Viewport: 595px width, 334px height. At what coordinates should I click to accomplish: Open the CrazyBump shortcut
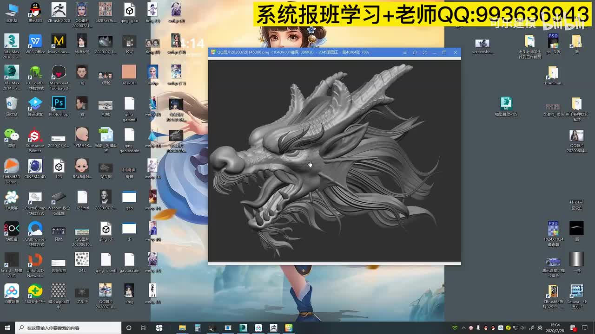click(35, 203)
